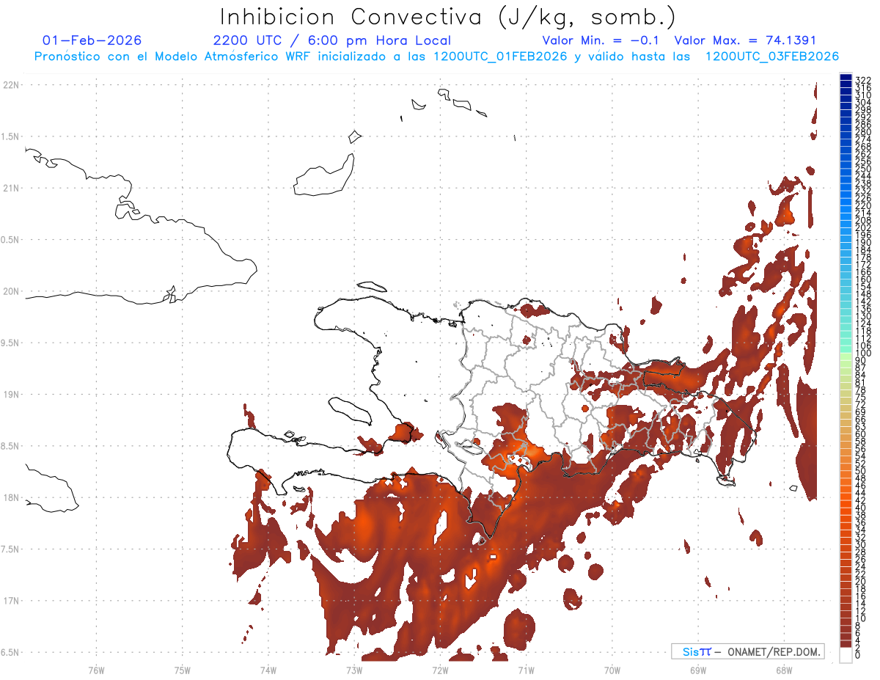The height and width of the screenshot is (680, 880).
Task: Click the title "Inhibicion Convectiva (J/kg, somb.)"
Action: (x=448, y=17)
